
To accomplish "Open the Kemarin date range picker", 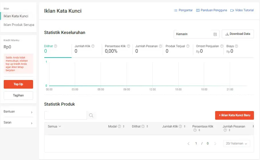I will pos(196,34).
